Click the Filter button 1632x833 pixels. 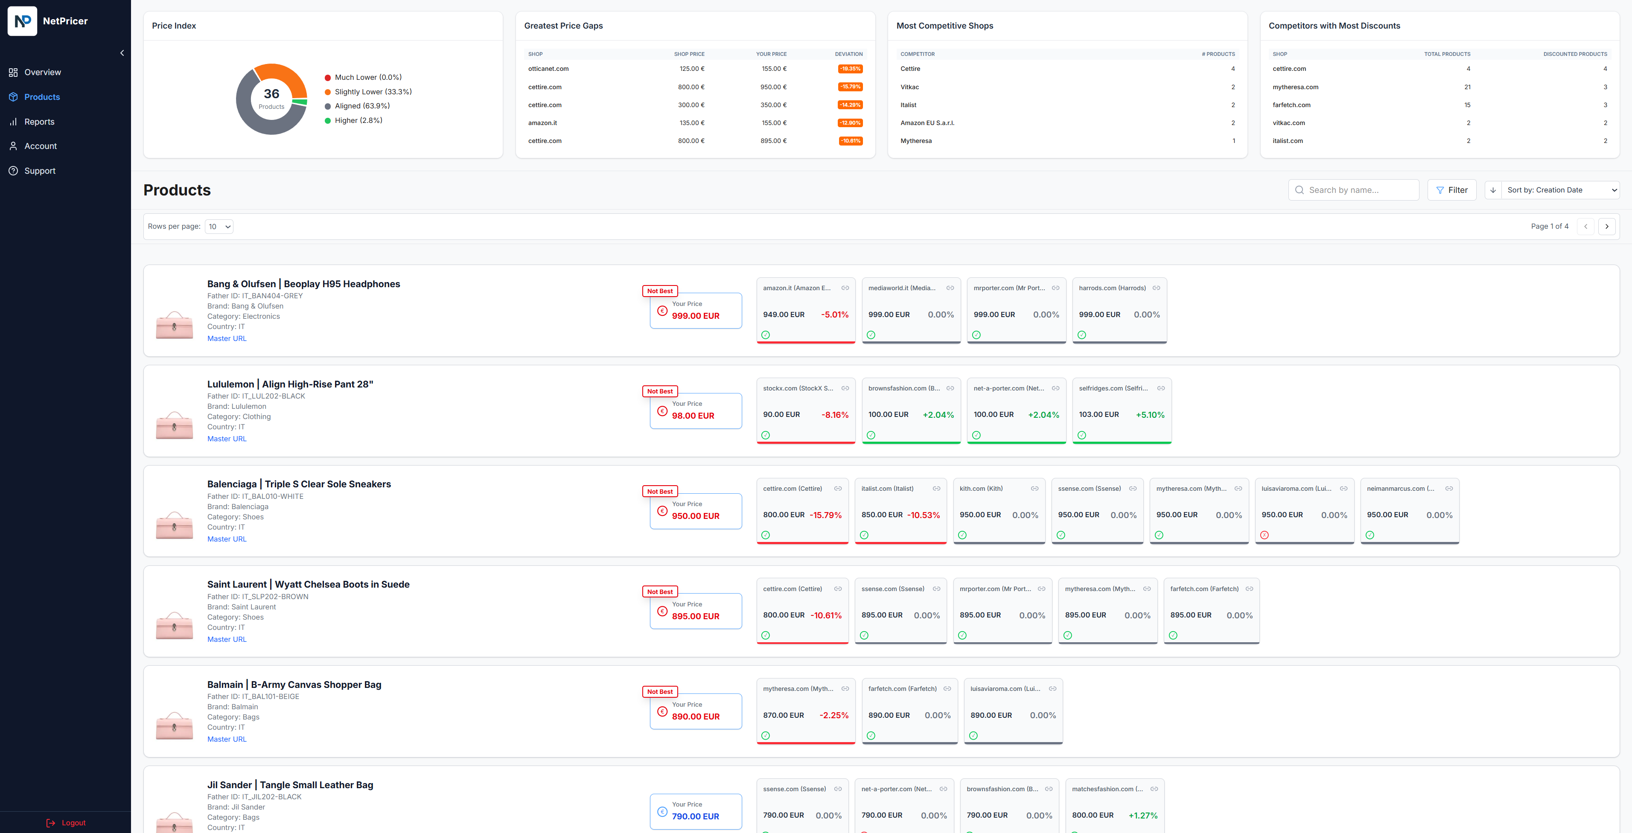click(1452, 189)
